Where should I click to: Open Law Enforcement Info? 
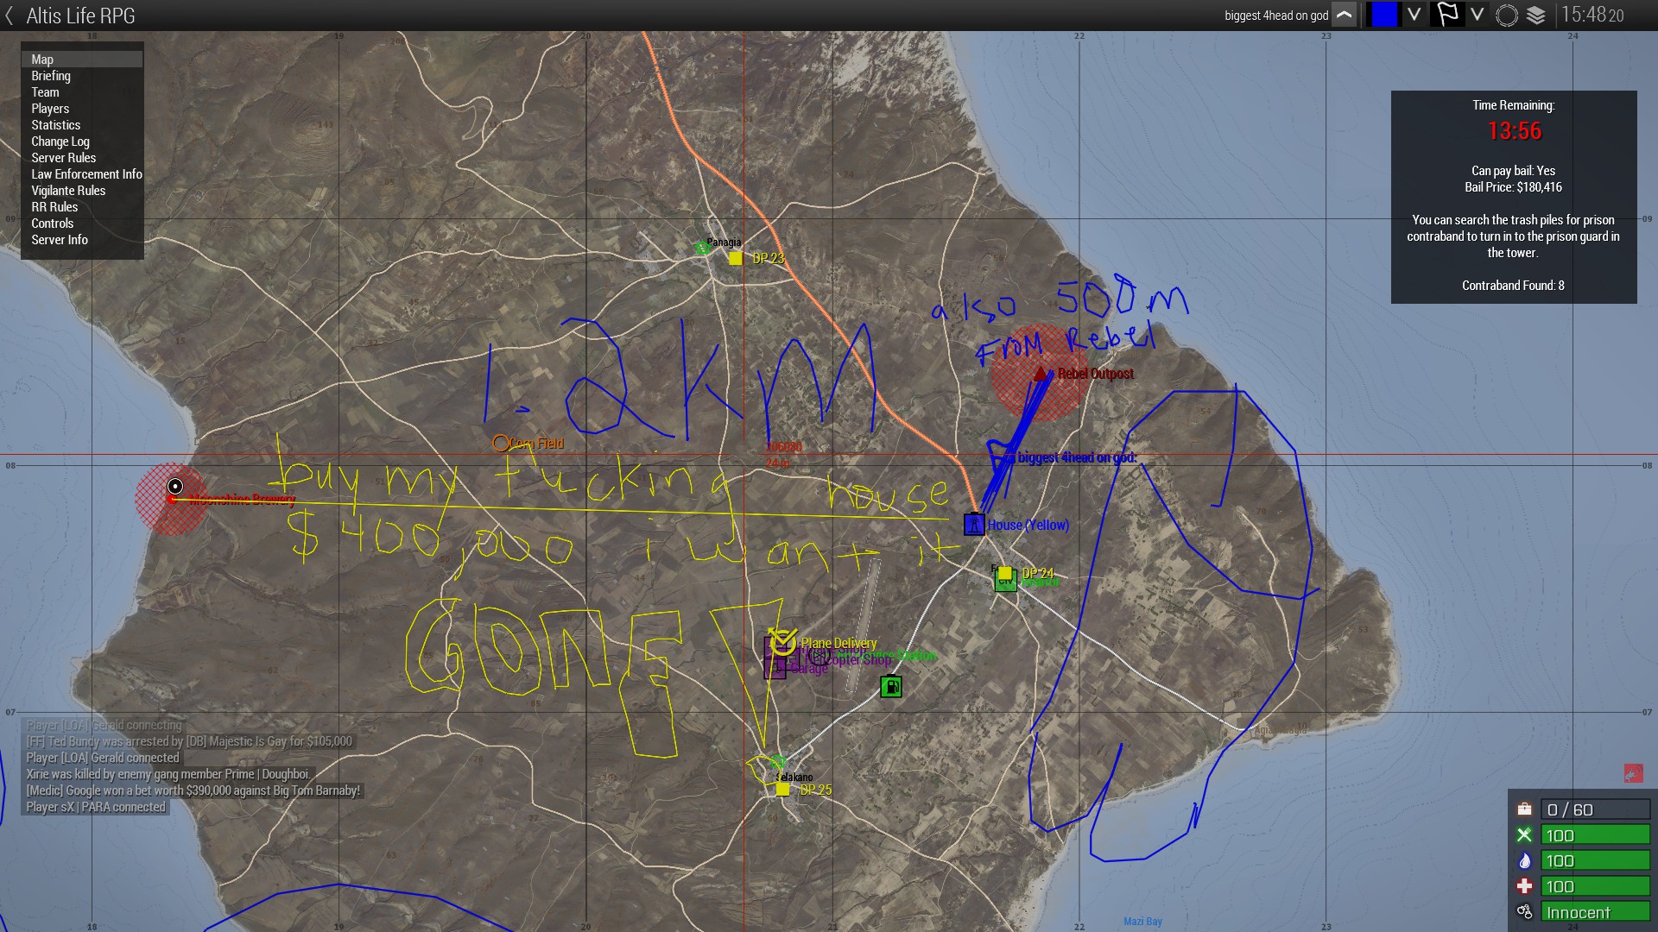click(x=87, y=174)
